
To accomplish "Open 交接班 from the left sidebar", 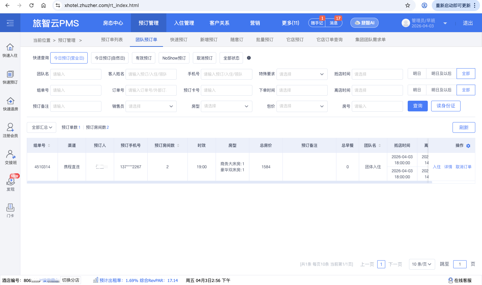I will (x=10, y=158).
